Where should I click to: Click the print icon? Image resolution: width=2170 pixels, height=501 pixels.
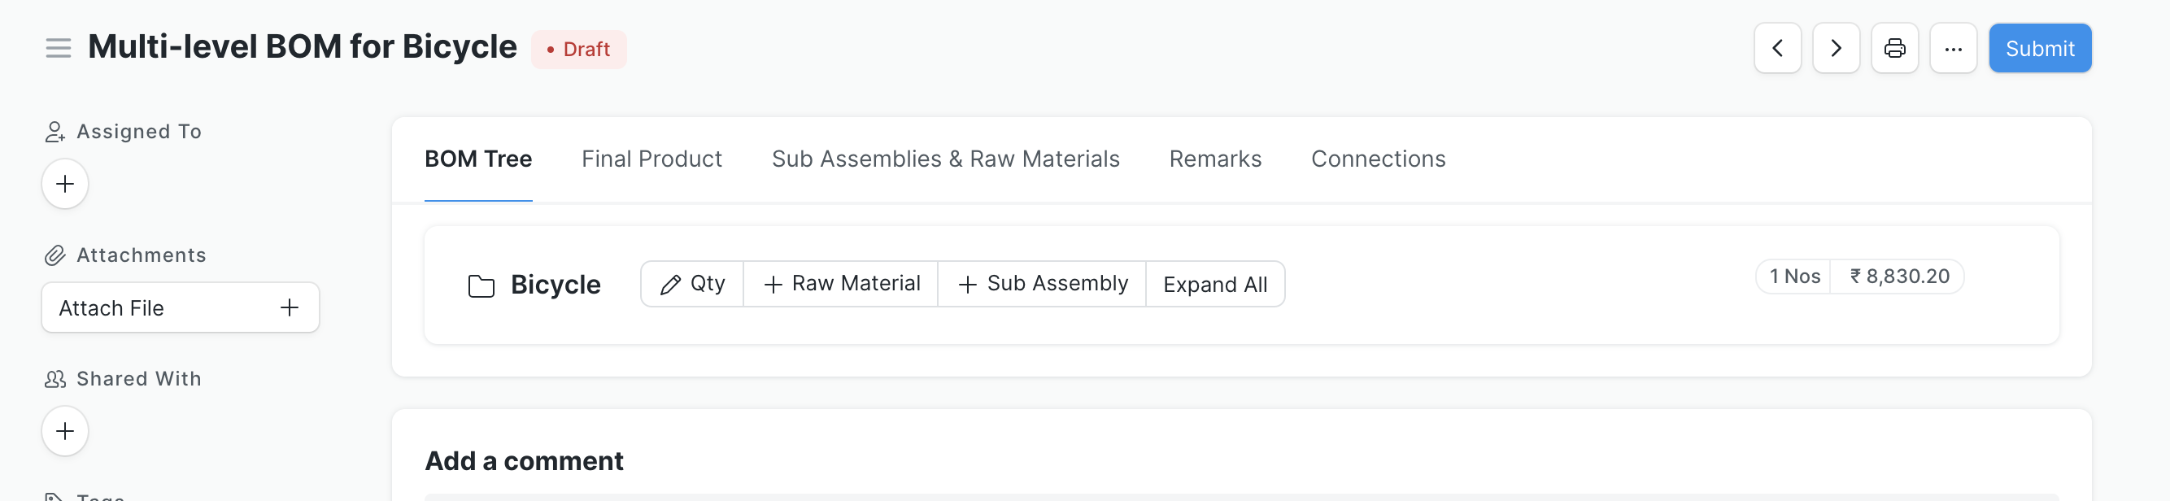[x=1894, y=49]
